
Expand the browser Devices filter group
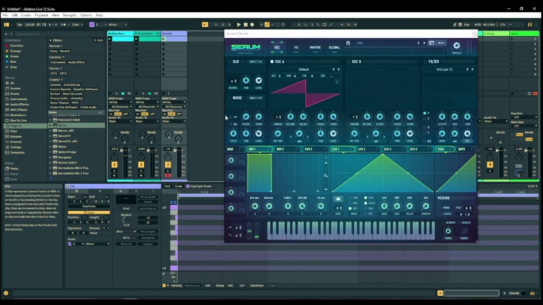tap(56, 46)
